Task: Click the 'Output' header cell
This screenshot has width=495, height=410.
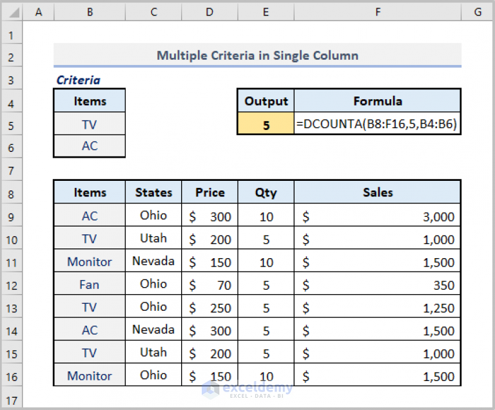Action: [x=266, y=101]
